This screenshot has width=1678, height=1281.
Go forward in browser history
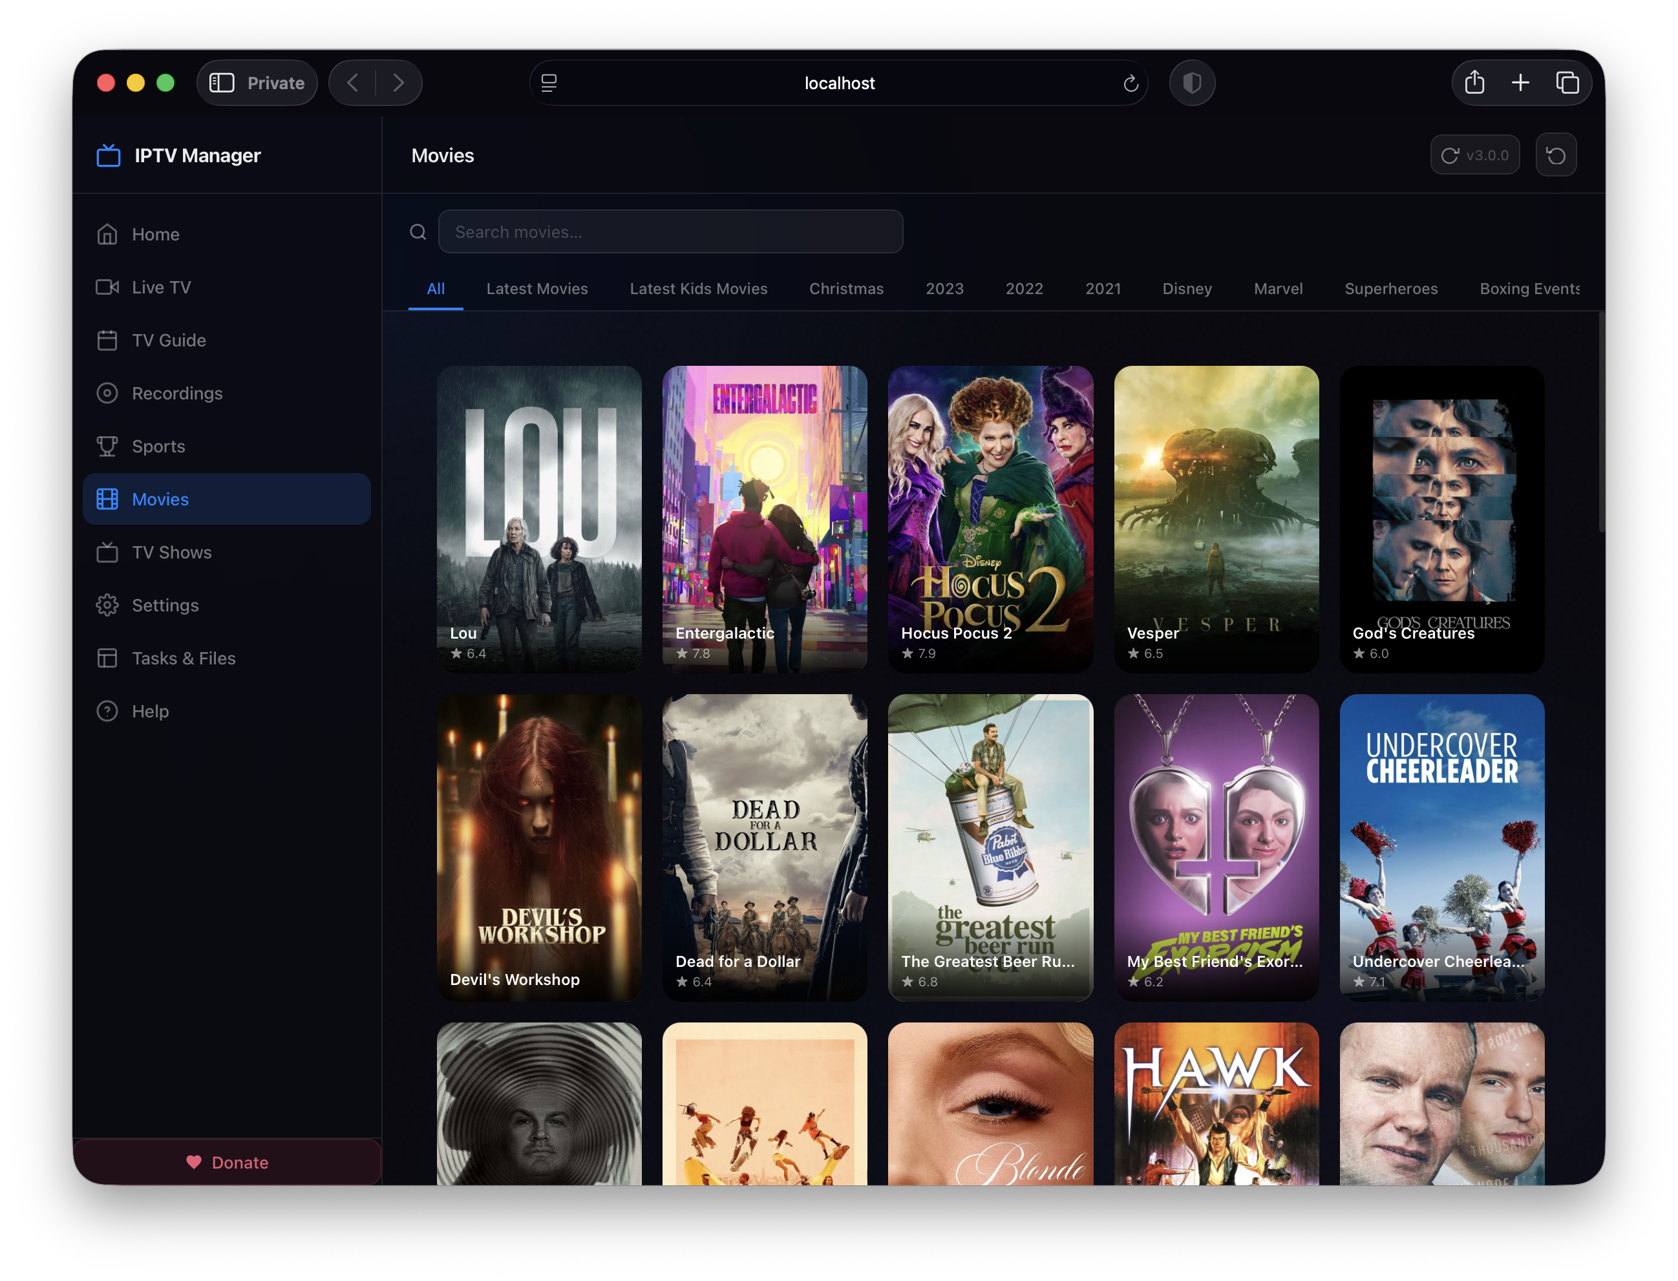398,83
